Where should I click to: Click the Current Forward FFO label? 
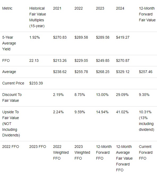[146, 152]
